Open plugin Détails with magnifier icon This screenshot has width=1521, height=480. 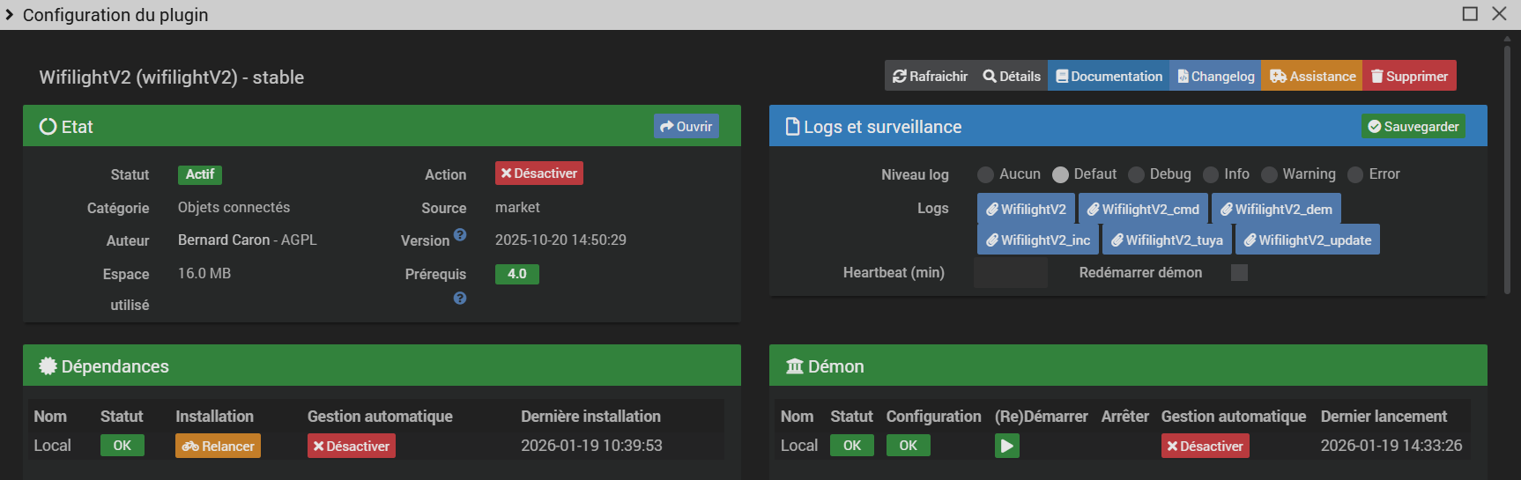pyautogui.click(x=1012, y=77)
